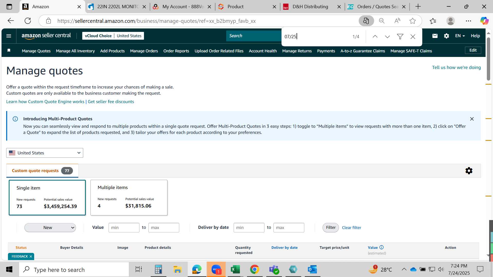
Task: Add this page to favorites star
Action: tap(413, 21)
